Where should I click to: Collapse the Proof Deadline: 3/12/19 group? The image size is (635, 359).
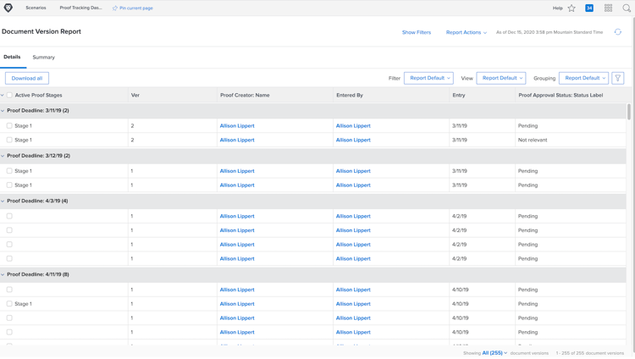(3, 156)
